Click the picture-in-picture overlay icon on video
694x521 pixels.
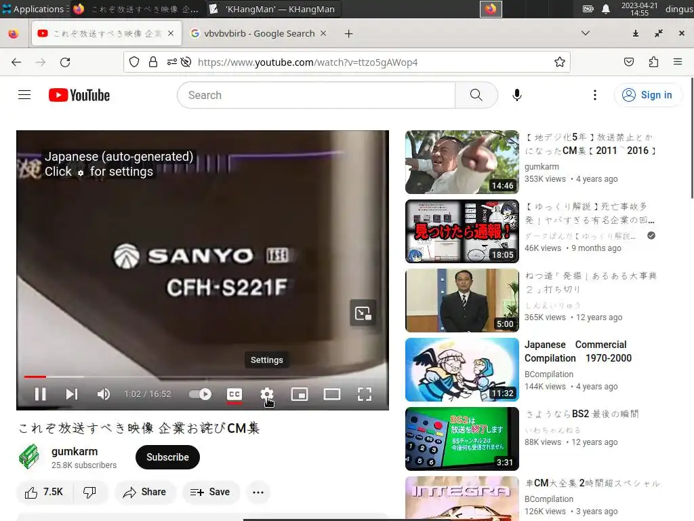click(x=363, y=313)
